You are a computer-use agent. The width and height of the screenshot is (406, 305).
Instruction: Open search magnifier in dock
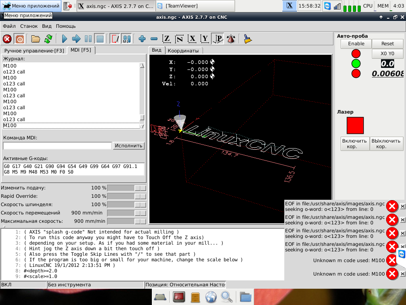(227, 297)
